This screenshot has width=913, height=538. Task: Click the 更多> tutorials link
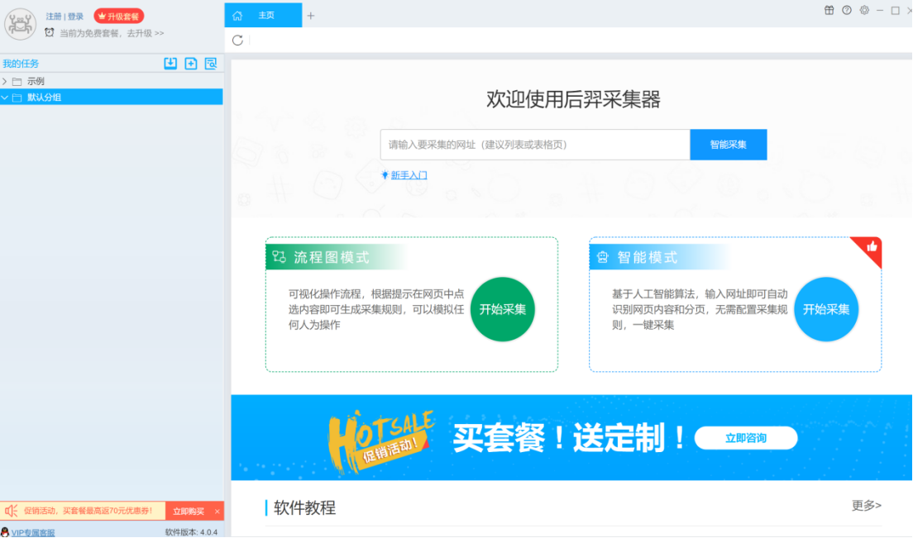coord(867,506)
